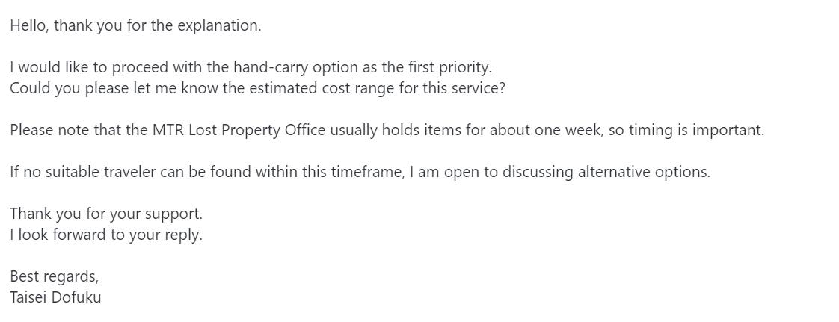Image resolution: width=839 pixels, height=322 pixels.
Task: Click the word "timing" in the email
Action: click(x=650, y=130)
